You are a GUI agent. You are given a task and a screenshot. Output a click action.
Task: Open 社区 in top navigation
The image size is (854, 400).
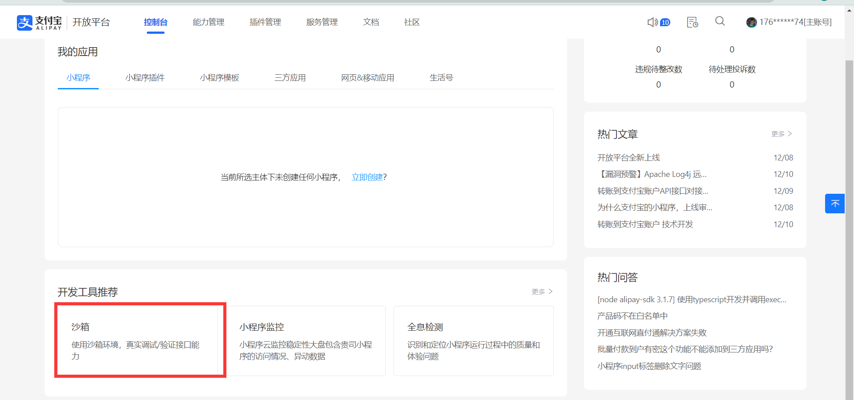coord(412,22)
